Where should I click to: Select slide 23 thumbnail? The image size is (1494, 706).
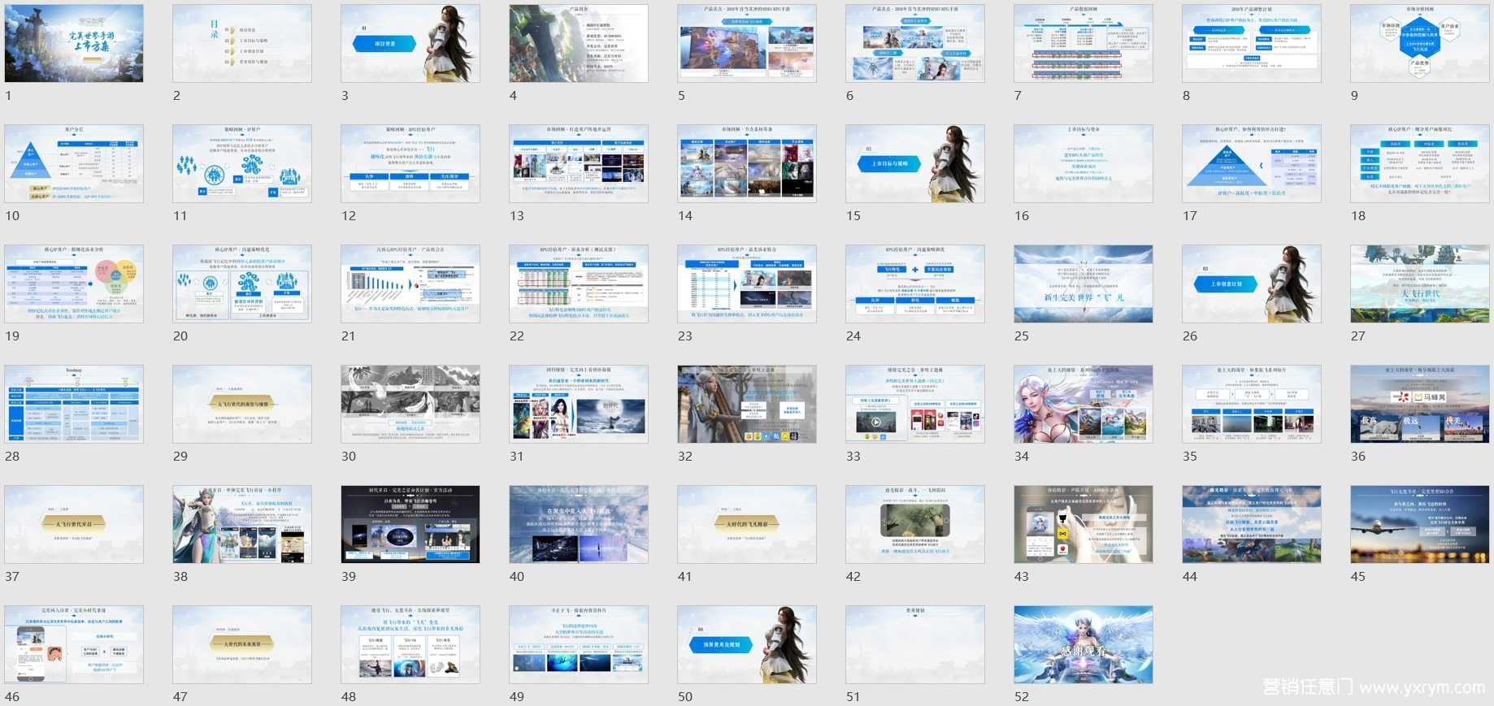click(x=747, y=284)
